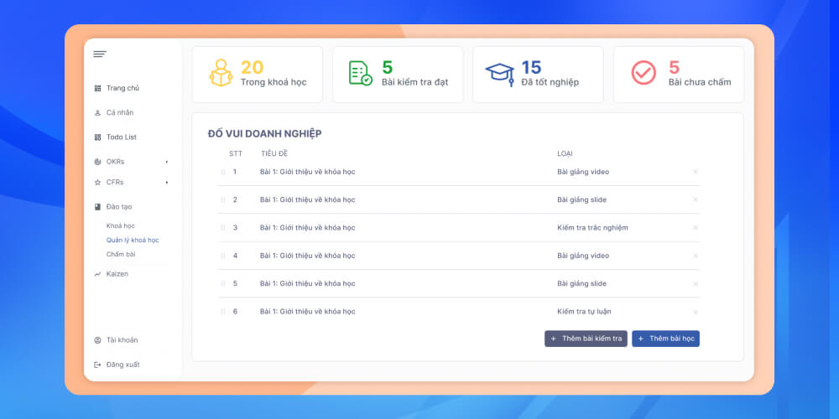Click the CFRs star icon

click(x=97, y=182)
